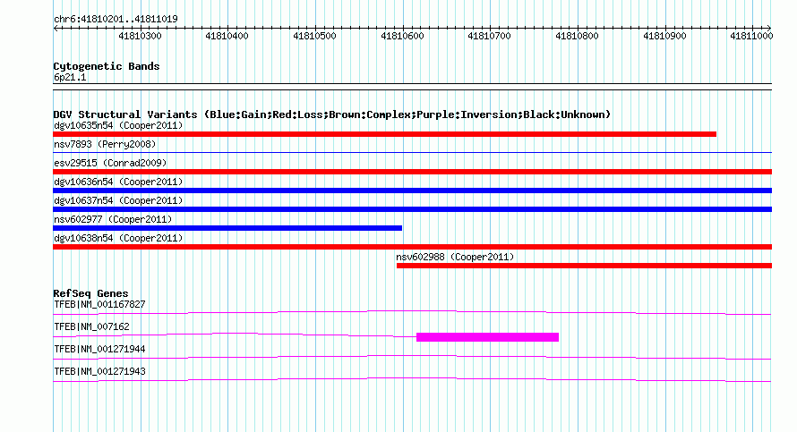Select the red dgv10638n54 loss bar
The height and width of the screenshot is (432, 797).
click(x=412, y=247)
